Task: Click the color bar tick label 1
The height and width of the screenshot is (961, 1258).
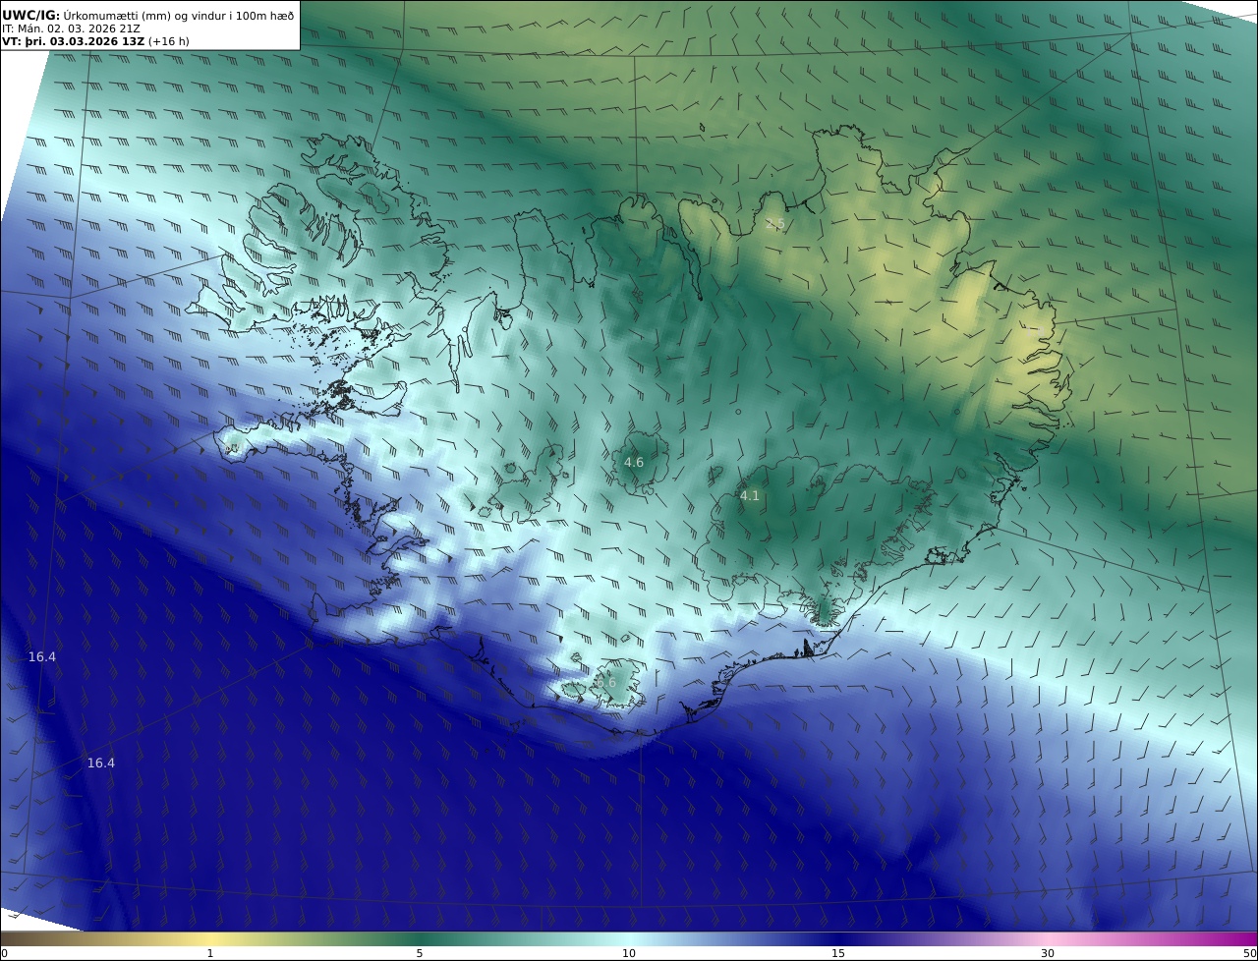Action: [210, 953]
